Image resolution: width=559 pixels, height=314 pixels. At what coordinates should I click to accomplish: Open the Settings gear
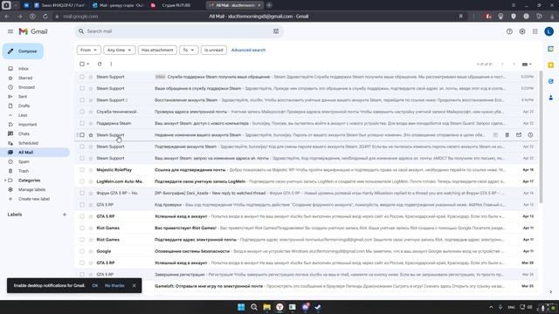(522, 31)
